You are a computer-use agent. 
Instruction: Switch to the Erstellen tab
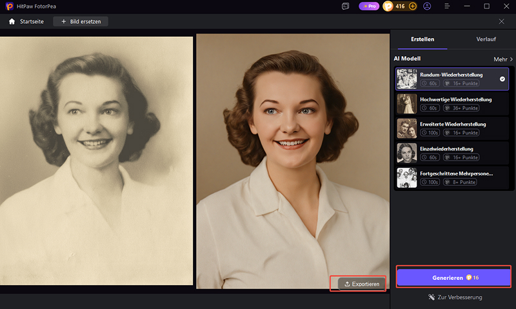422,39
